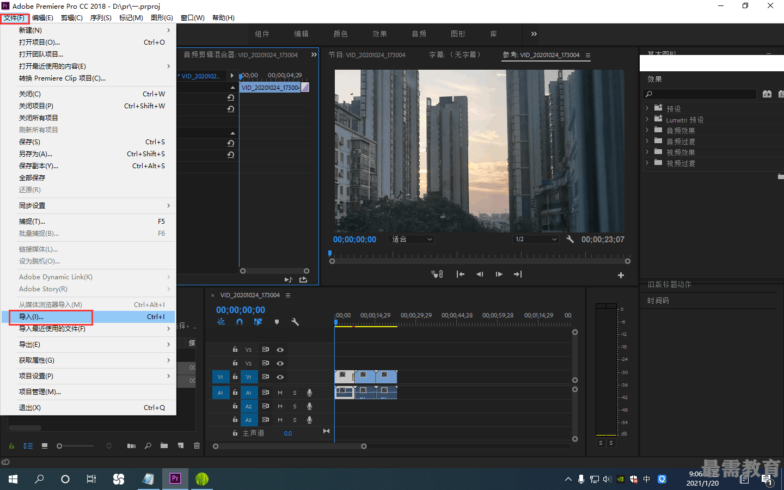This screenshot has height=490, width=784.
Task: Toggle lock on audio track A2
Action: [x=235, y=406]
